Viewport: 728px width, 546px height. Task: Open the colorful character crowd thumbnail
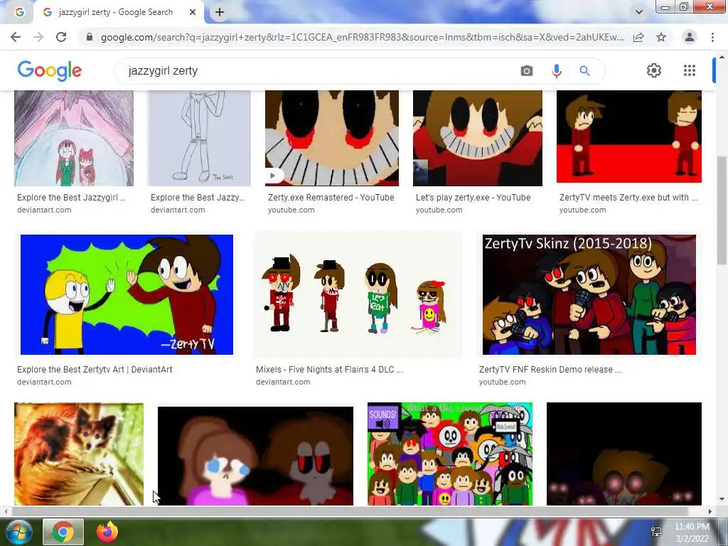pos(450,454)
